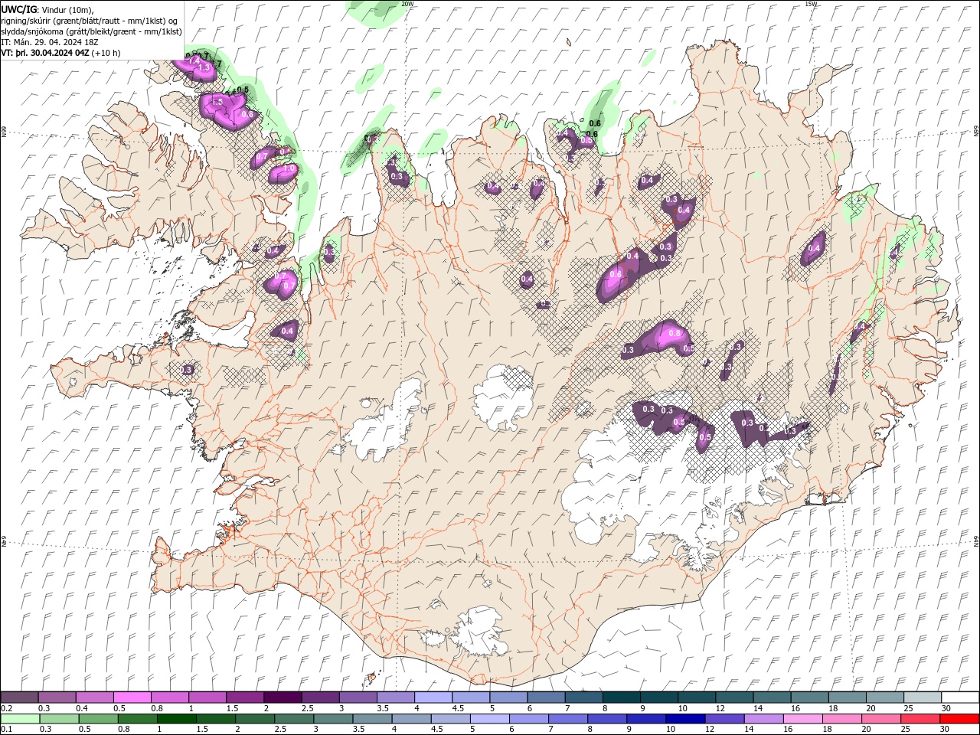Click the 1.5 precipitation value in Westfjords
The height and width of the screenshot is (735, 980).
(x=217, y=102)
